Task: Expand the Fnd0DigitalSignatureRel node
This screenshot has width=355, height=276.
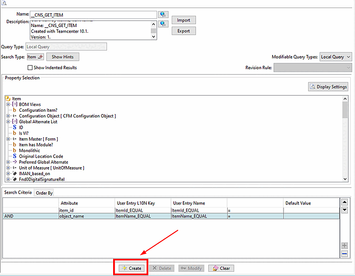Action: point(8,179)
